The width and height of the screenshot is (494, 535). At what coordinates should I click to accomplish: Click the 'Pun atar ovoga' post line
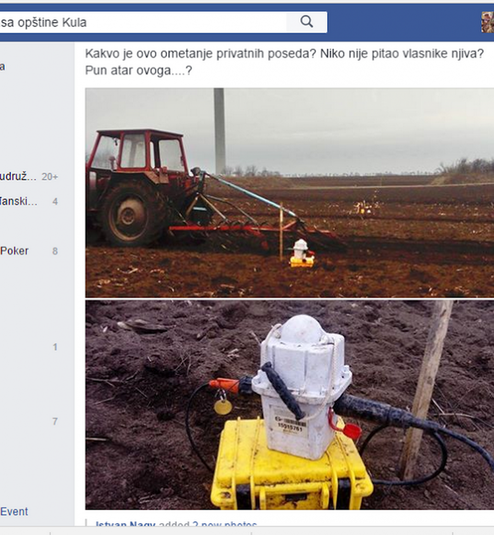coord(139,71)
